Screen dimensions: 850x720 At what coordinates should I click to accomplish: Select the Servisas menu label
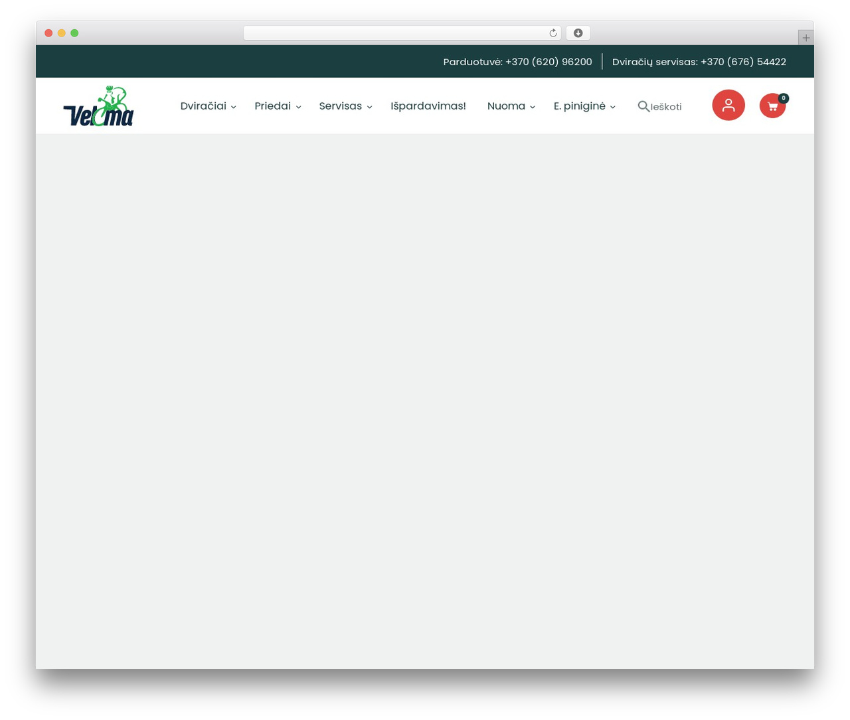click(x=341, y=106)
